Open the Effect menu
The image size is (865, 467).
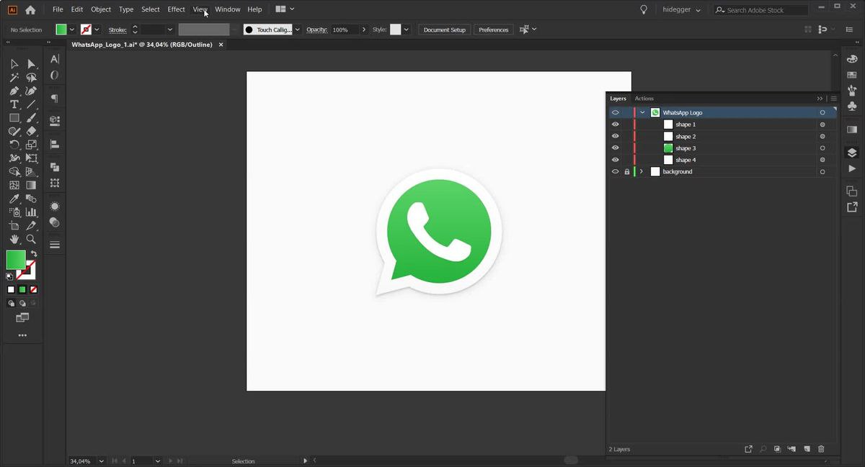coord(177,9)
